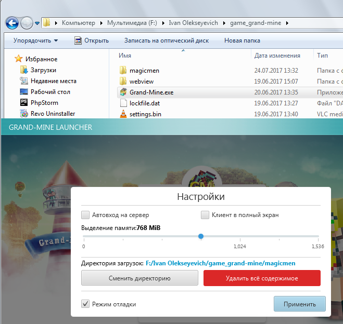The height and width of the screenshot is (324, 343).
Task: Click the 20.06.2017 13:35 date cell
Action: [x=276, y=92]
